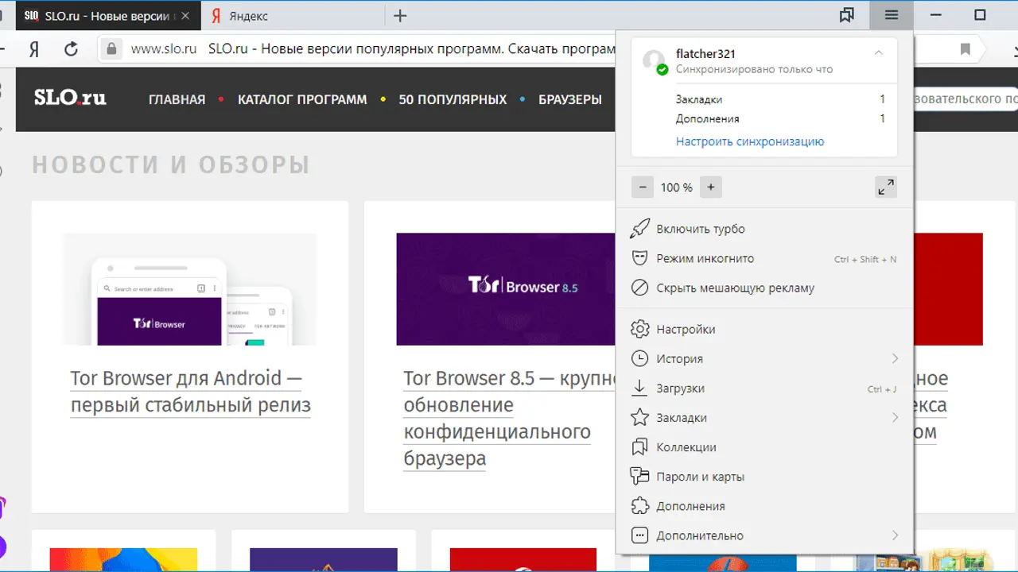Increase zoom with the plus button
This screenshot has width=1018, height=572.
[711, 187]
